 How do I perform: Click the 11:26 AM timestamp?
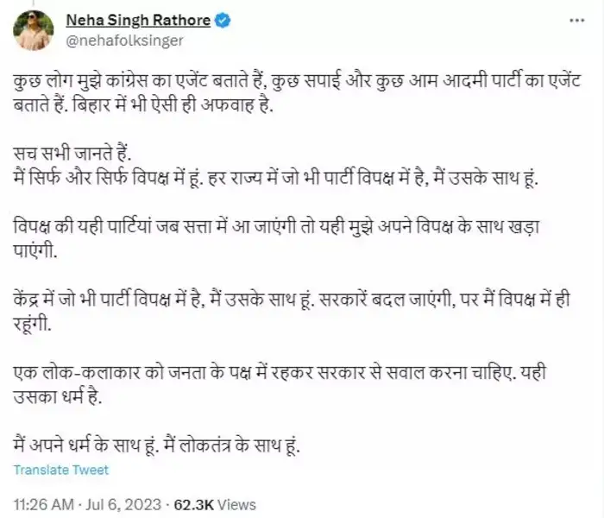pos(43,504)
